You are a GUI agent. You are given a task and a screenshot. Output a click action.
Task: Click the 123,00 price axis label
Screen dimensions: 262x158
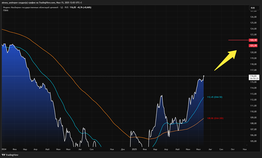[253, 35]
